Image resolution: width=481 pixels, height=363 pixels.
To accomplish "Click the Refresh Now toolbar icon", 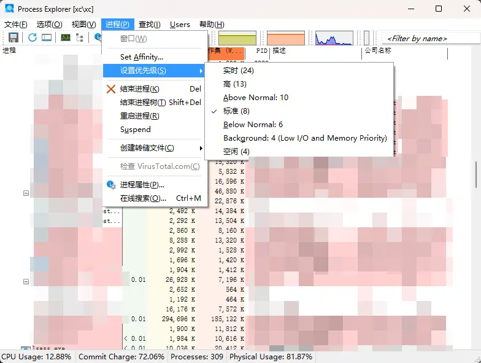I will [x=33, y=37].
